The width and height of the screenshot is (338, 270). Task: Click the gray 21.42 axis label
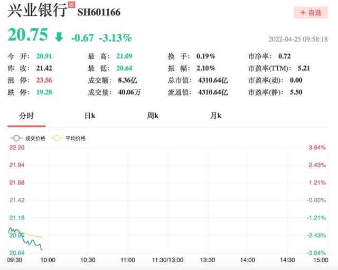(17, 200)
